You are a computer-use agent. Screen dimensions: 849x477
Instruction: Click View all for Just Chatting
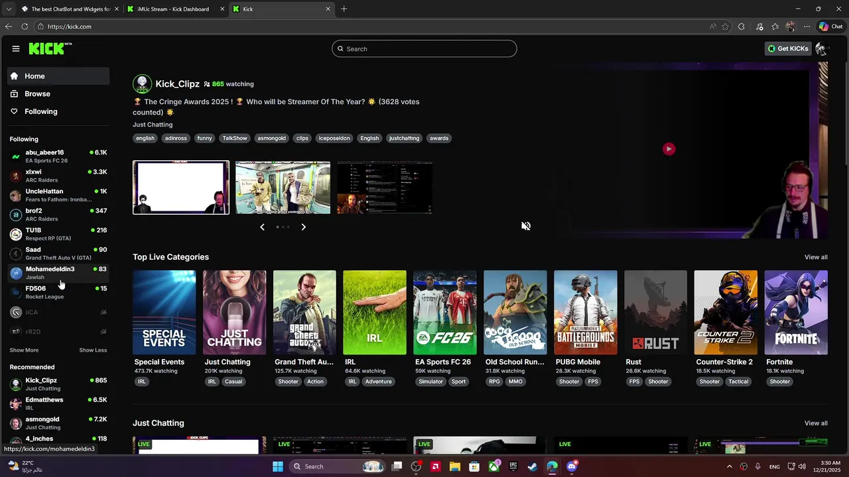point(816,423)
